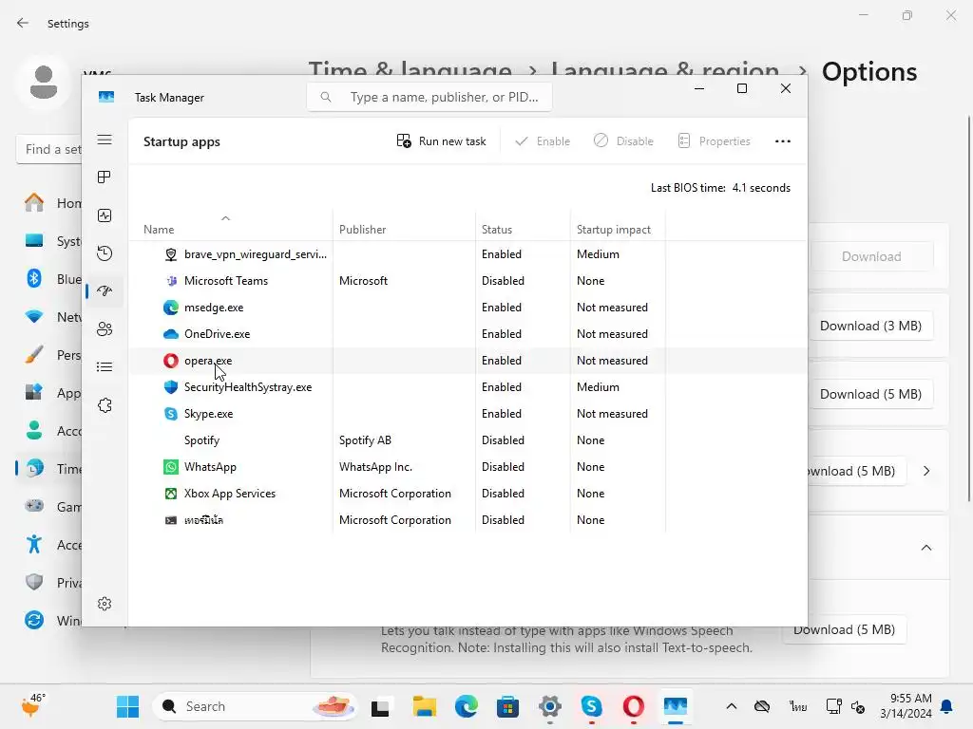Select Startup apps sidebar icon

click(x=105, y=290)
